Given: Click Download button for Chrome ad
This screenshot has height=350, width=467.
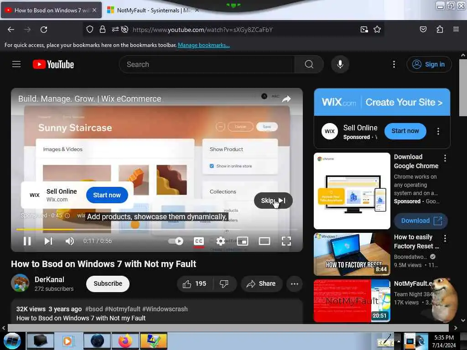Looking at the screenshot, I should coord(421,221).
